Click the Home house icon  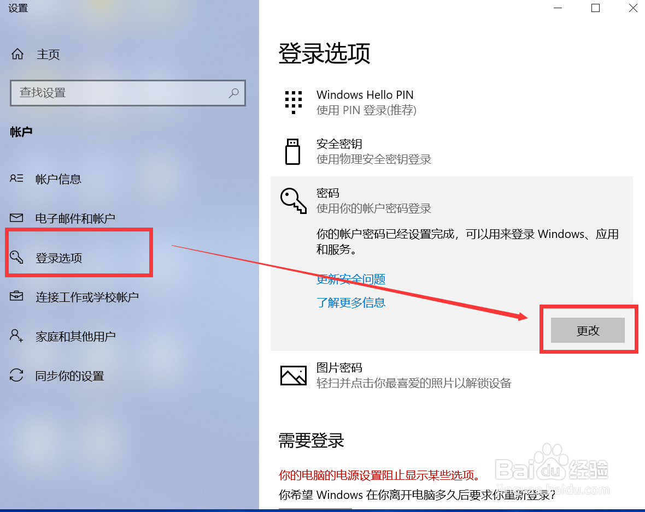pos(17,54)
